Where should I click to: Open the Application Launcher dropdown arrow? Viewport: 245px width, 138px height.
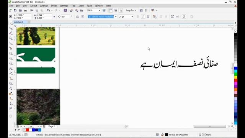(x=156, y=10)
